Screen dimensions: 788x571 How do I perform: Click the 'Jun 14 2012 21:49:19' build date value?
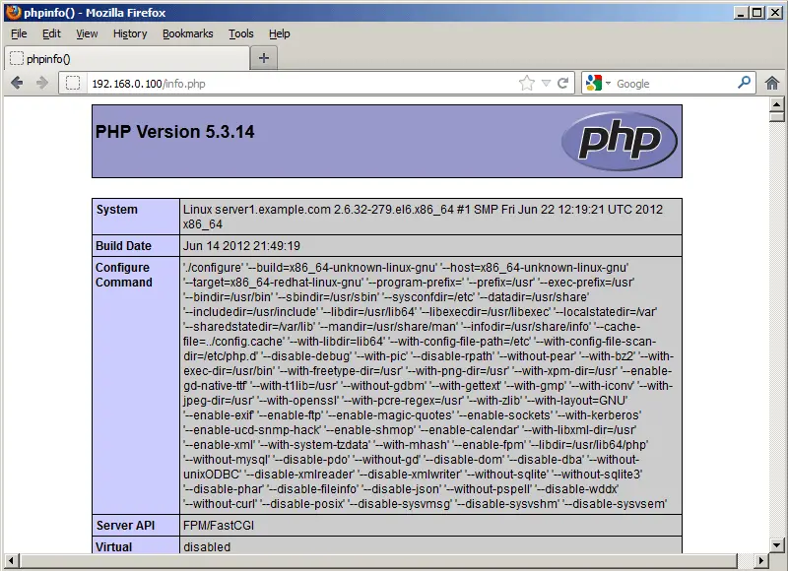point(241,245)
